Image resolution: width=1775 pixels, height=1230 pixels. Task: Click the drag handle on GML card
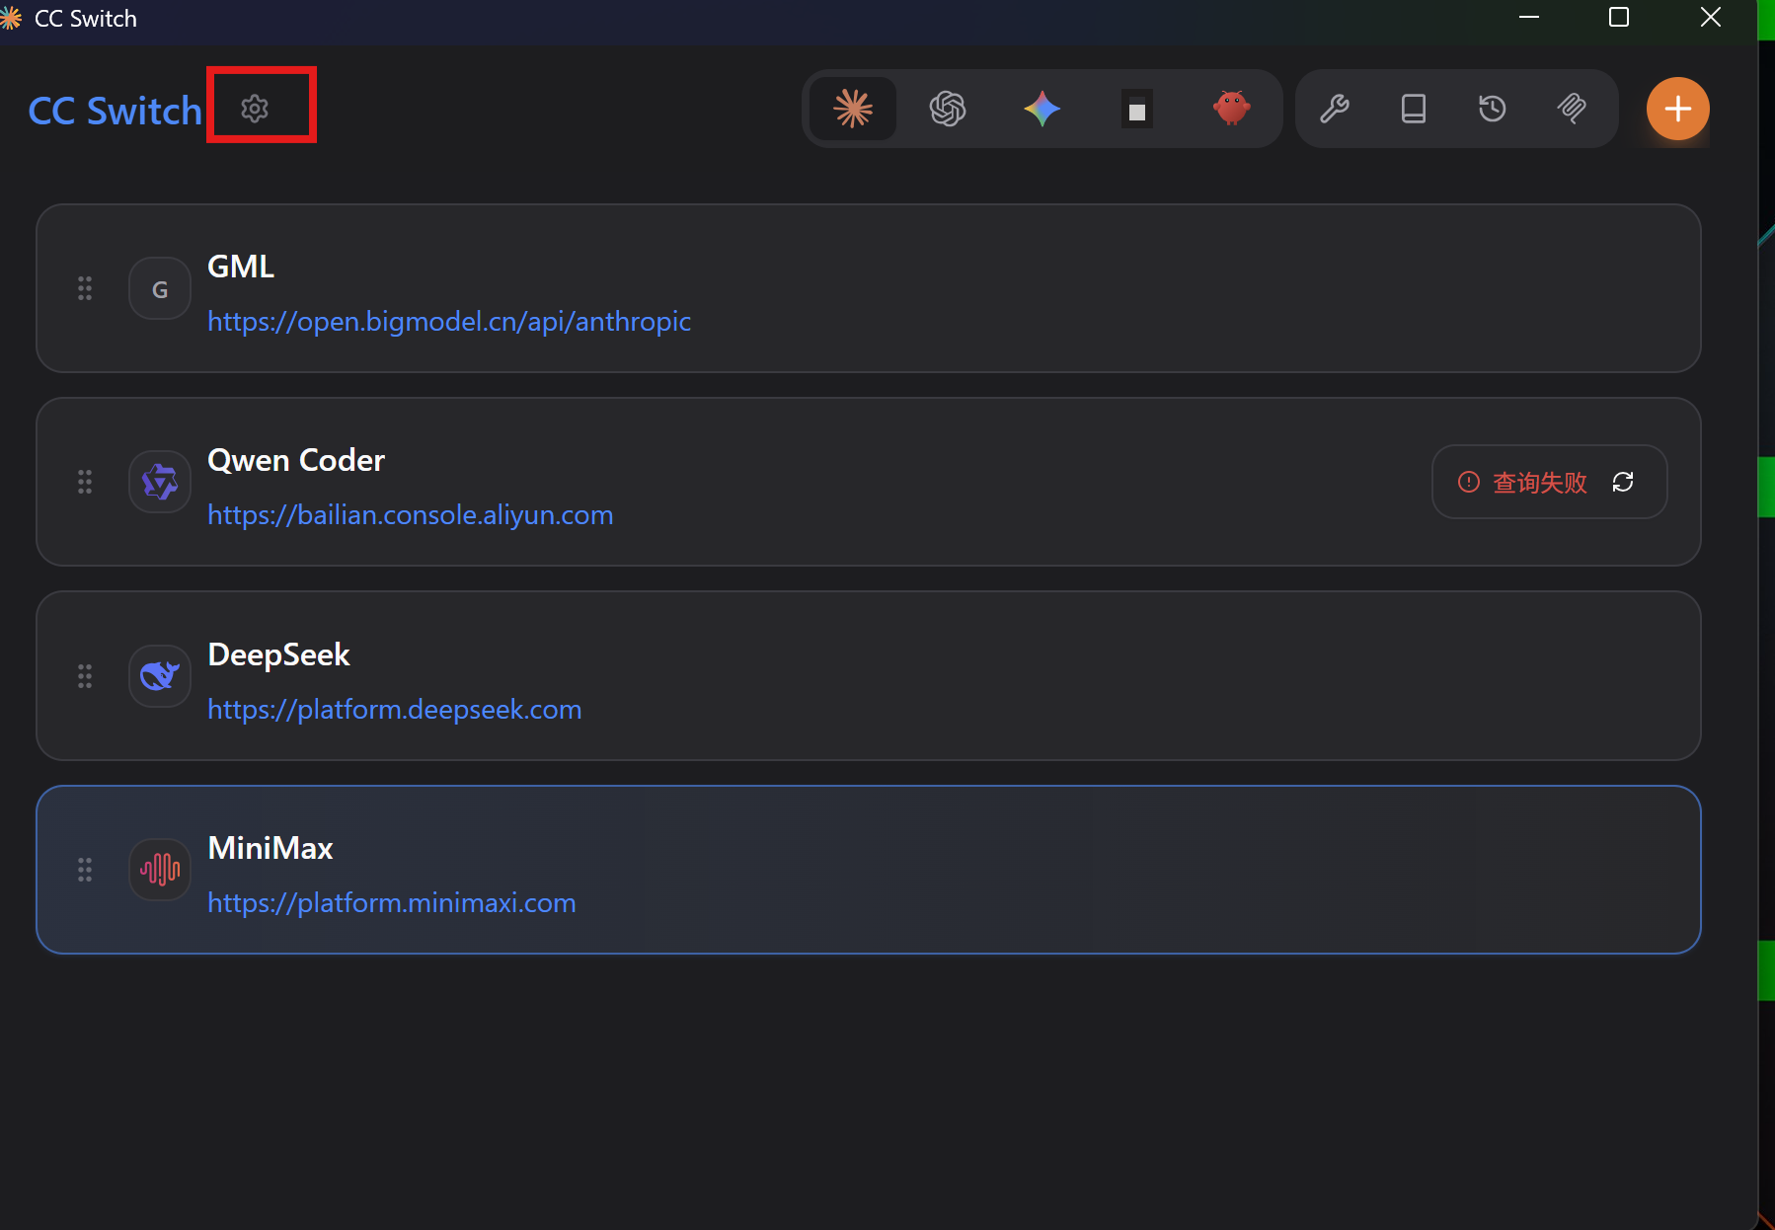tap(85, 288)
